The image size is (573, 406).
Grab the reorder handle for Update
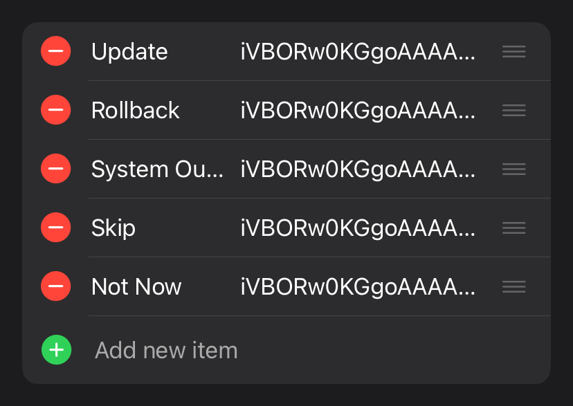click(513, 51)
